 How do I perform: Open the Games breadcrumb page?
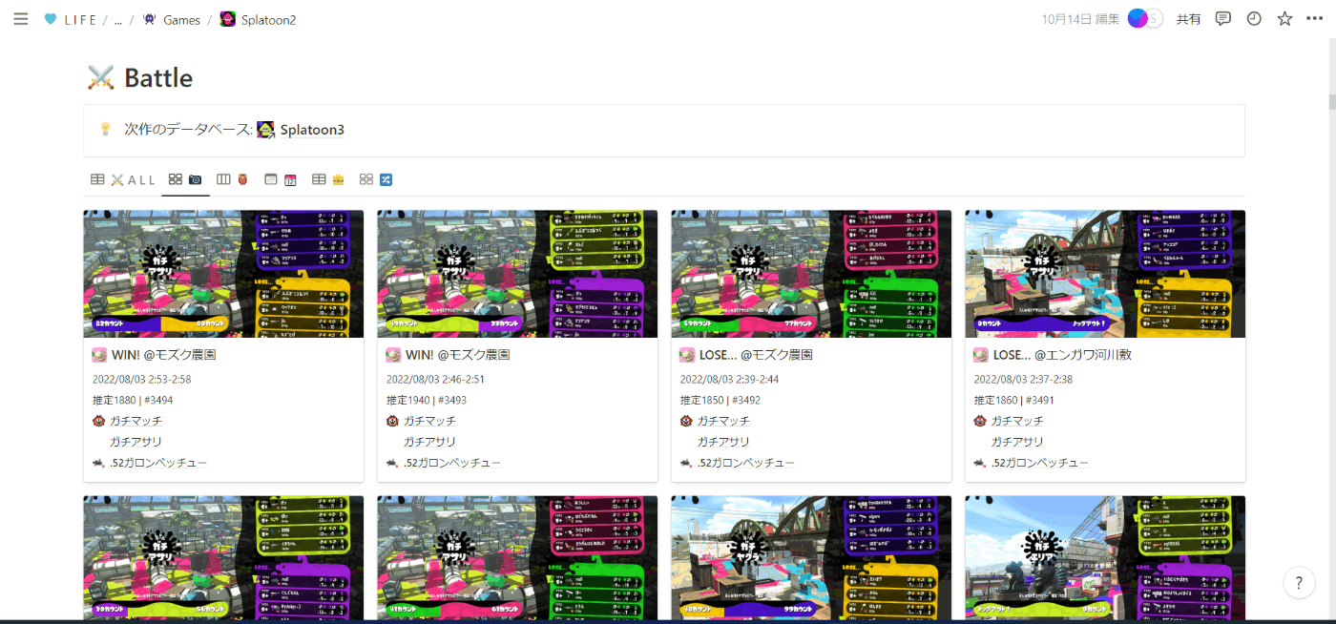pyautogui.click(x=172, y=19)
